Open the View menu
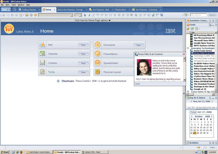218x154 pixels. (x=7, y=5)
